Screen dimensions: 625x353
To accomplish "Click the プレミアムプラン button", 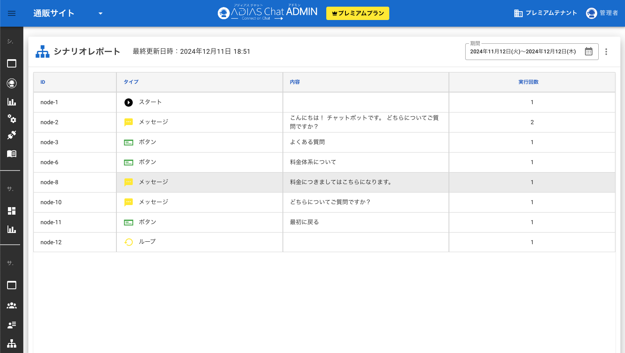I will click(x=357, y=13).
